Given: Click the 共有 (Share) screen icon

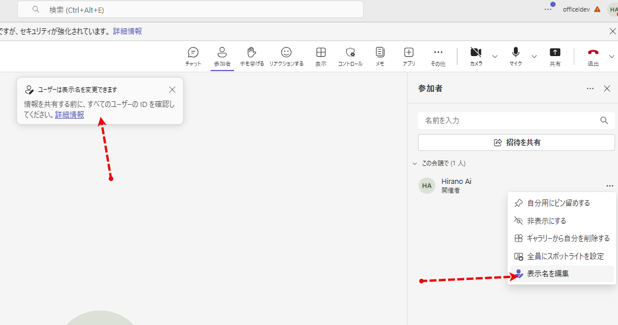Looking at the screenshot, I should coord(555,56).
